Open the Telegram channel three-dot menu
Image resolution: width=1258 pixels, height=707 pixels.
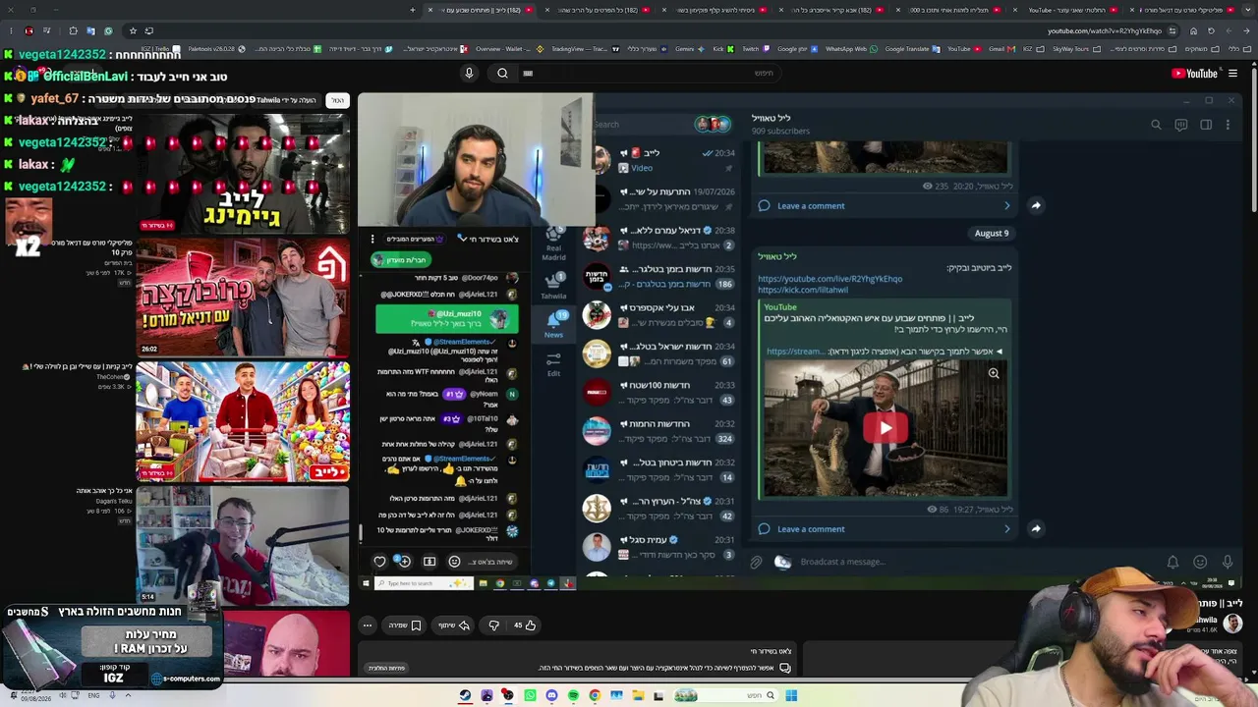[1228, 125]
